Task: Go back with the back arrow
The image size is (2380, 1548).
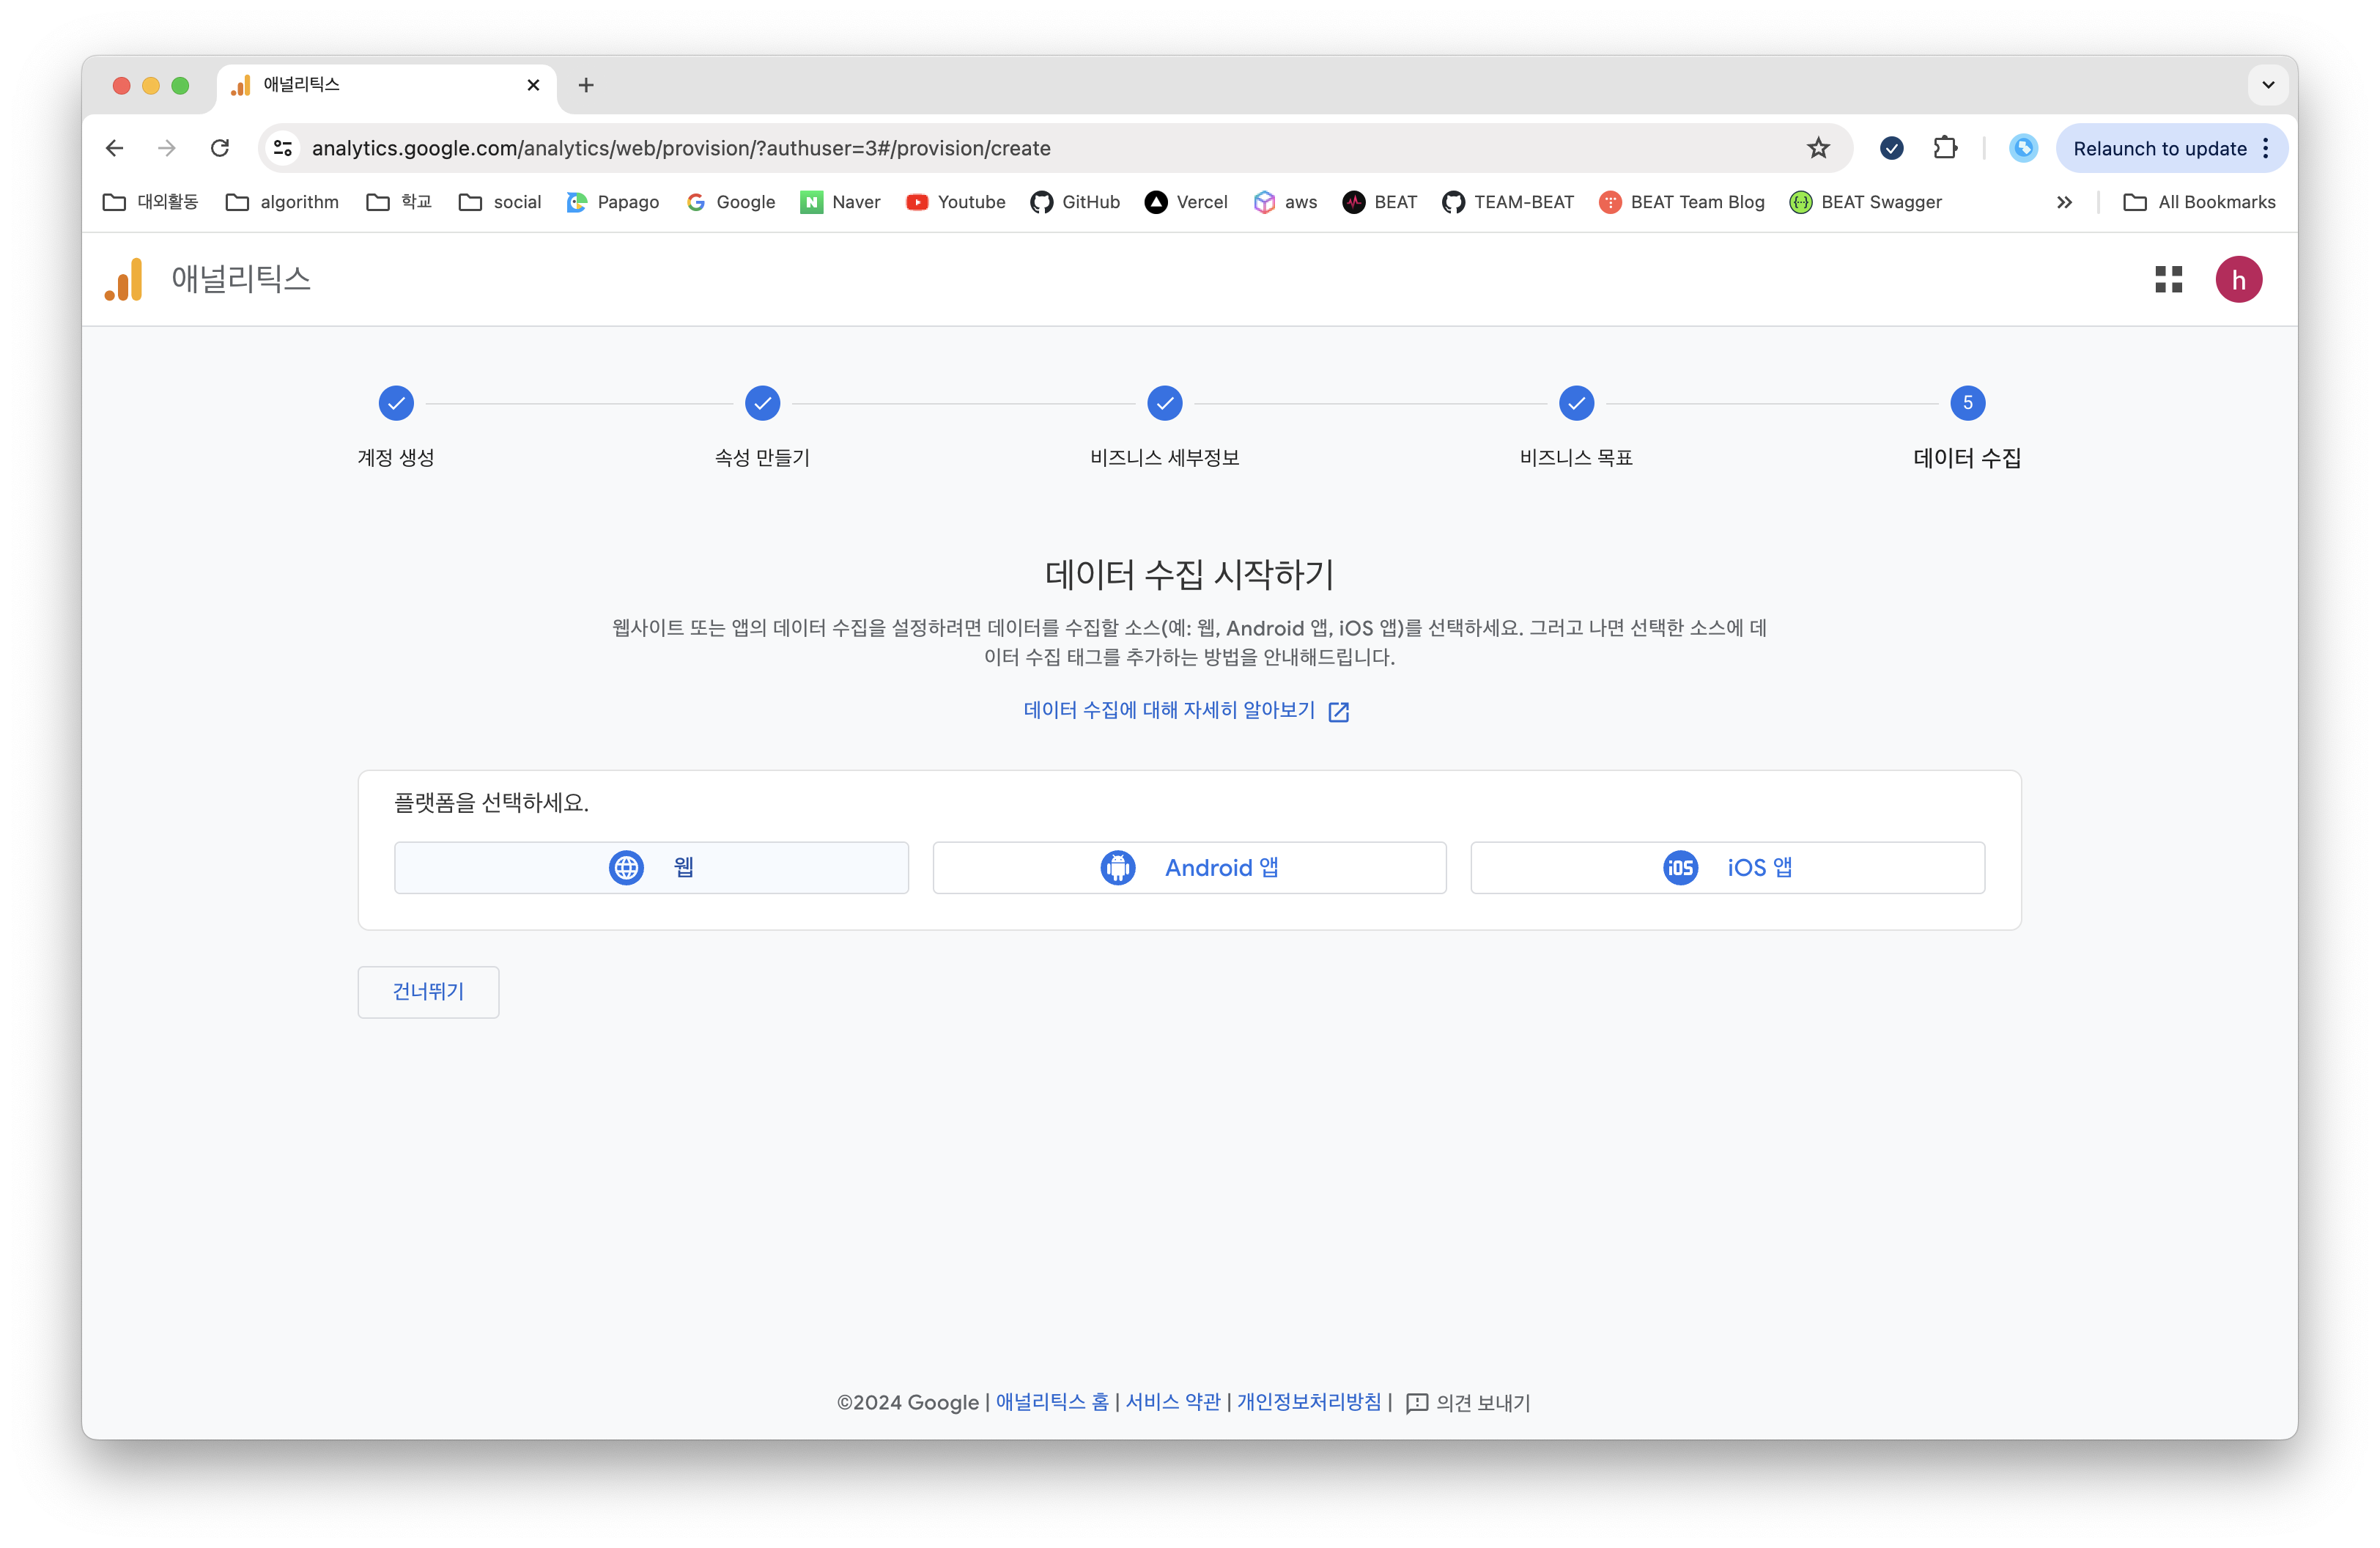Action: (114, 148)
